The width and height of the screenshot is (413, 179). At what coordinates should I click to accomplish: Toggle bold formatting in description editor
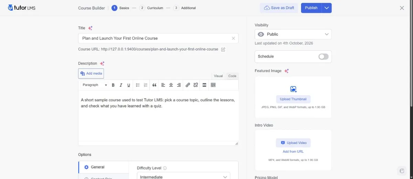113,85
